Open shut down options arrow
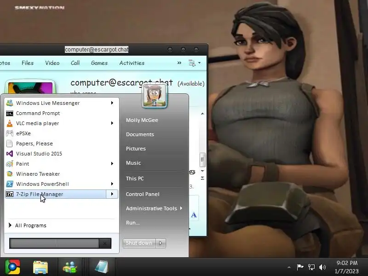368x276 pixels. (161, 243)
